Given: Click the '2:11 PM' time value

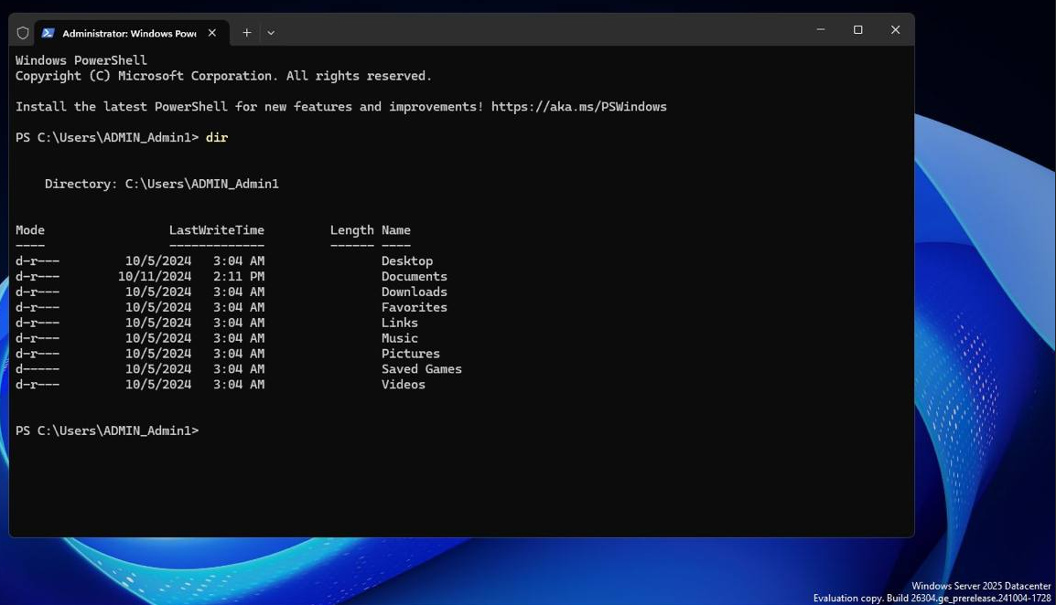Looking at the screenshot, I should [239, 277].
